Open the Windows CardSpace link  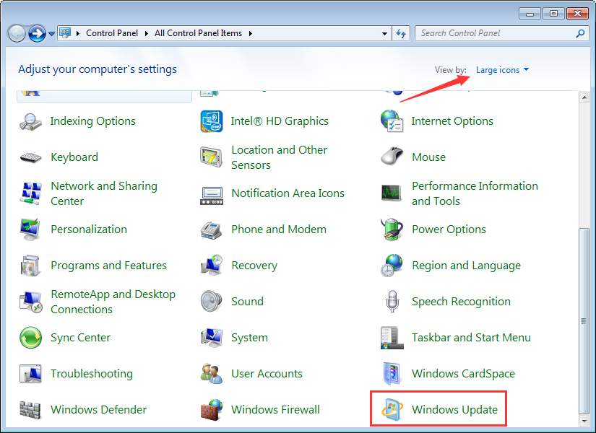(463, 374)
